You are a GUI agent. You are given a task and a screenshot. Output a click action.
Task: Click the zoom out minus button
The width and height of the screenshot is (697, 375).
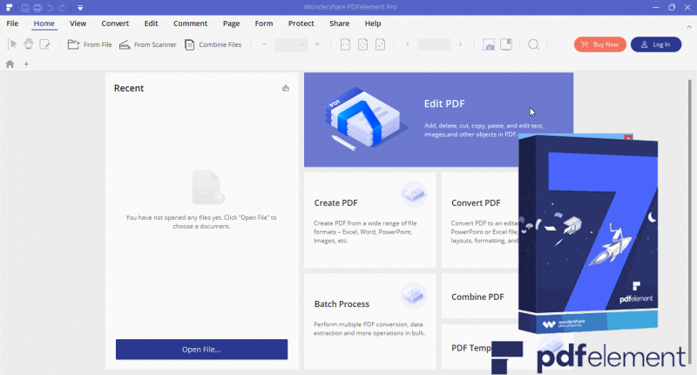(x=265, y=44)
